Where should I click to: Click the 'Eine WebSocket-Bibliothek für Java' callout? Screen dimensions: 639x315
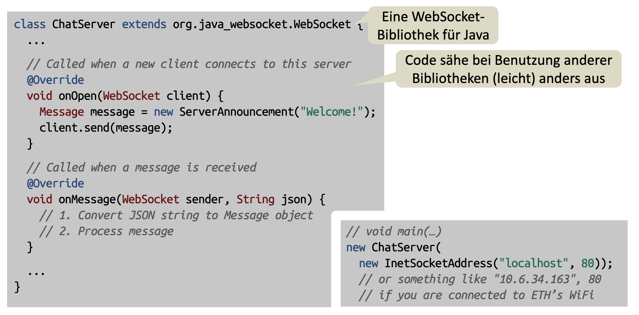click(433, 26)
